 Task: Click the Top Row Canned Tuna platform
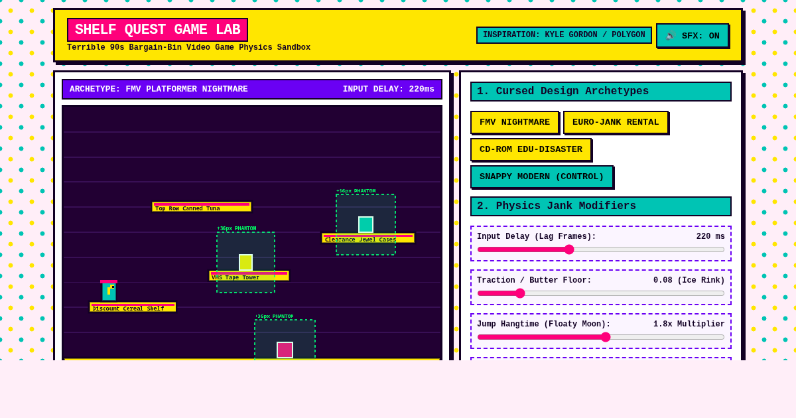click(202, 206)
